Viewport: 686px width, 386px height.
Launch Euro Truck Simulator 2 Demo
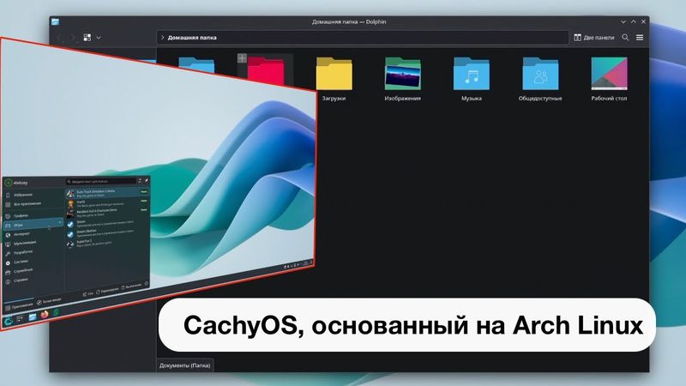click(108, 193)
